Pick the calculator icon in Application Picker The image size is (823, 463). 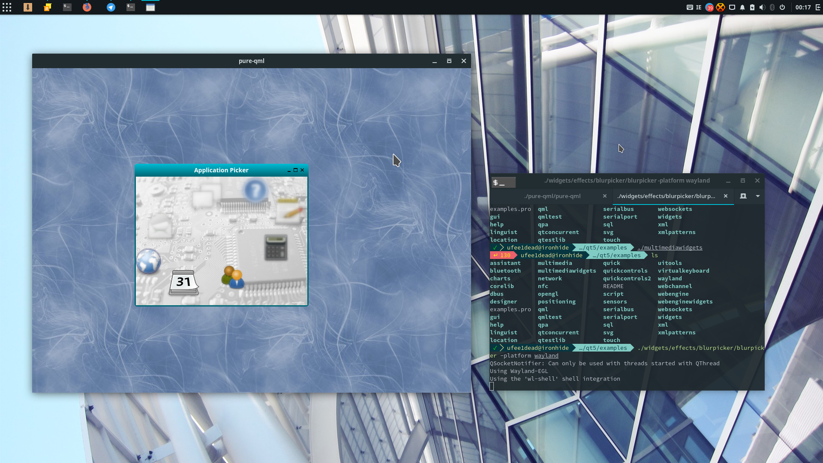tap(276, 247)
